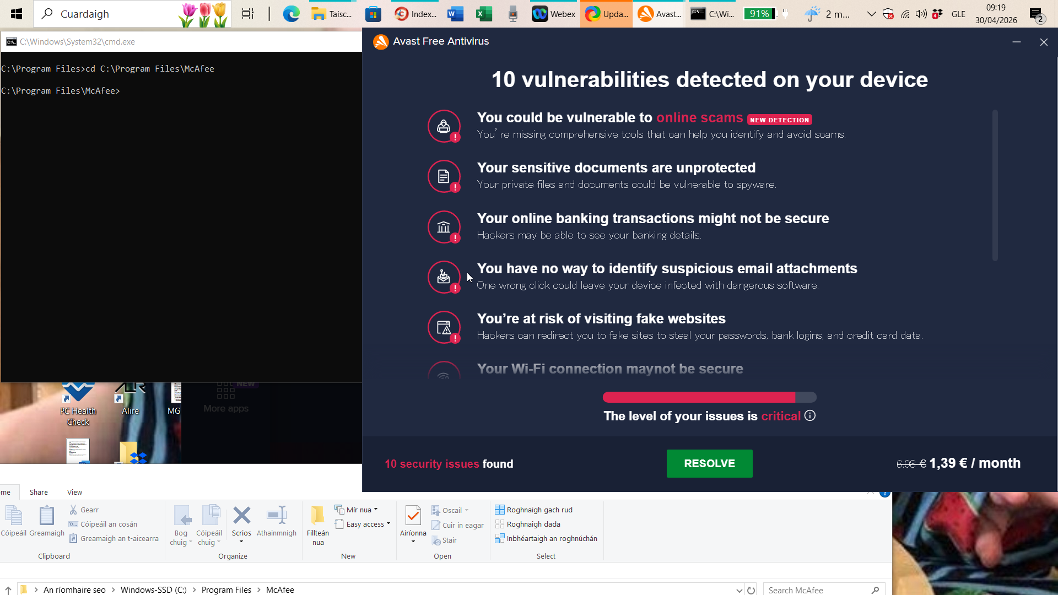1058x595 pixels.
Task: Click the email attachments warning icon
Action: 444,277
